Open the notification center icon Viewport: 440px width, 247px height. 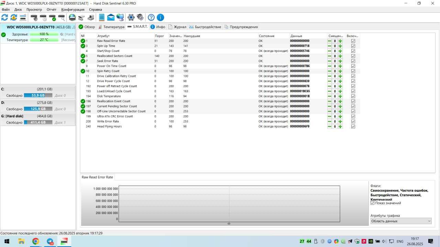(x=431, y=242)
